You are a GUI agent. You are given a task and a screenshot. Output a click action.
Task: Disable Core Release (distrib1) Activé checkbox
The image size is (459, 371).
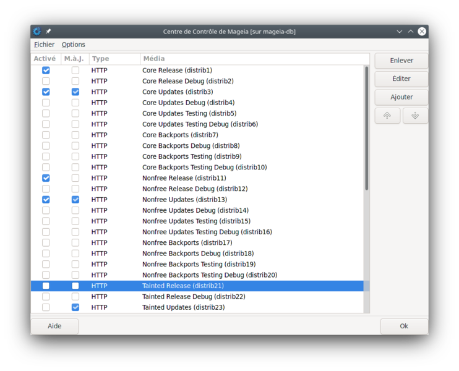pos(46,70)
